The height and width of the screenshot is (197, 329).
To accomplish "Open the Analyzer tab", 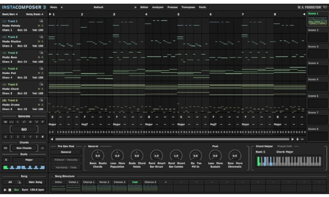I will click(158, 7).
